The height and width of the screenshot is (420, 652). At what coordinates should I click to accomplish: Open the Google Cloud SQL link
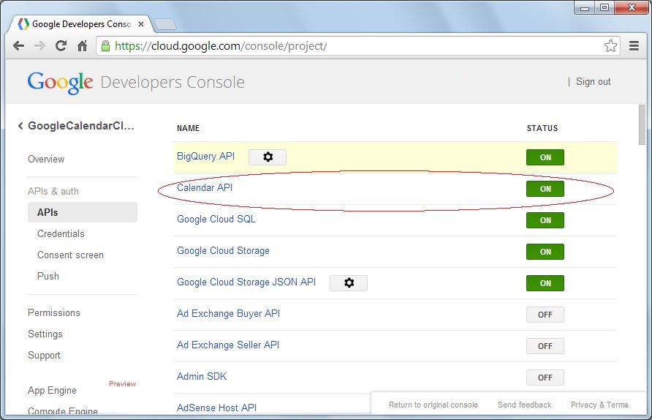pos(216,219)
